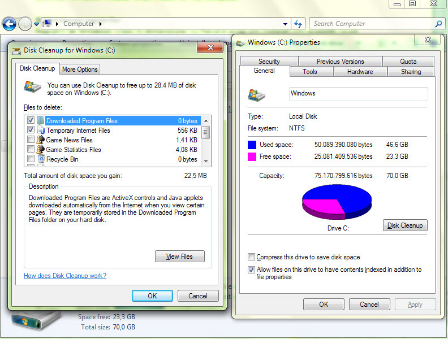Click the files list scroll up arrow

click(206, 121)
